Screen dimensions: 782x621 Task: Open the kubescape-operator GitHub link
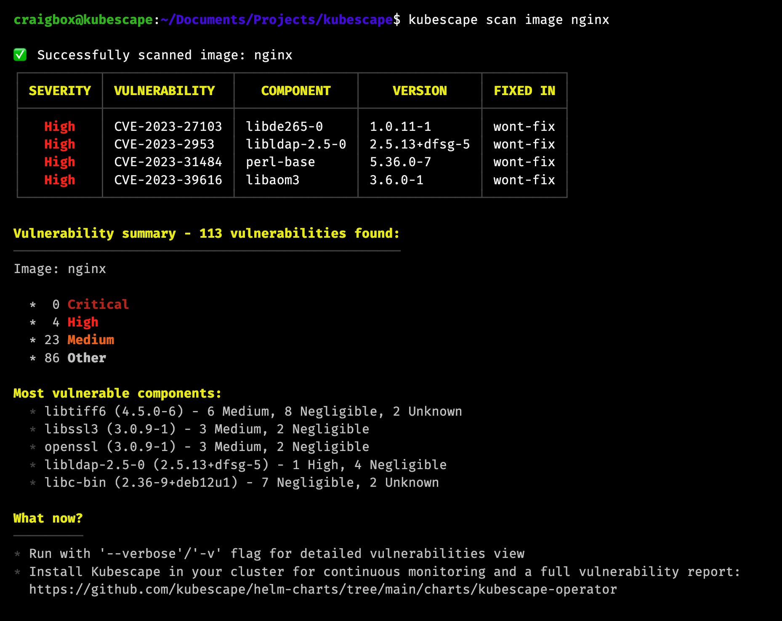(x=322, y=589)
